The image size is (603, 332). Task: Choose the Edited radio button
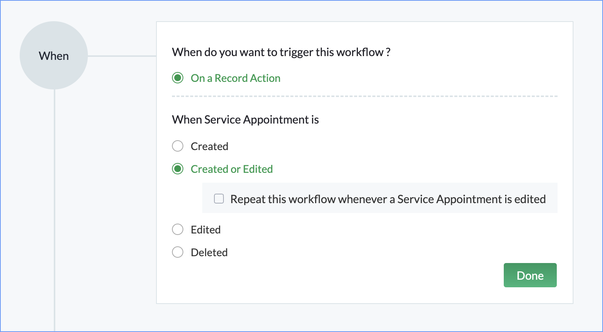pos(178,229)
